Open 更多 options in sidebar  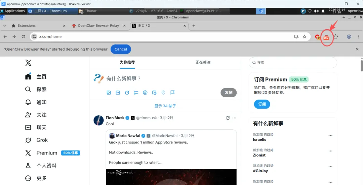[36, 178]
